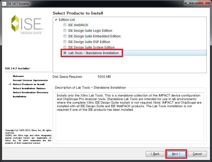Click Accept License Agreements step
This screenshot has height=162, width=212.
coord(30,80)
